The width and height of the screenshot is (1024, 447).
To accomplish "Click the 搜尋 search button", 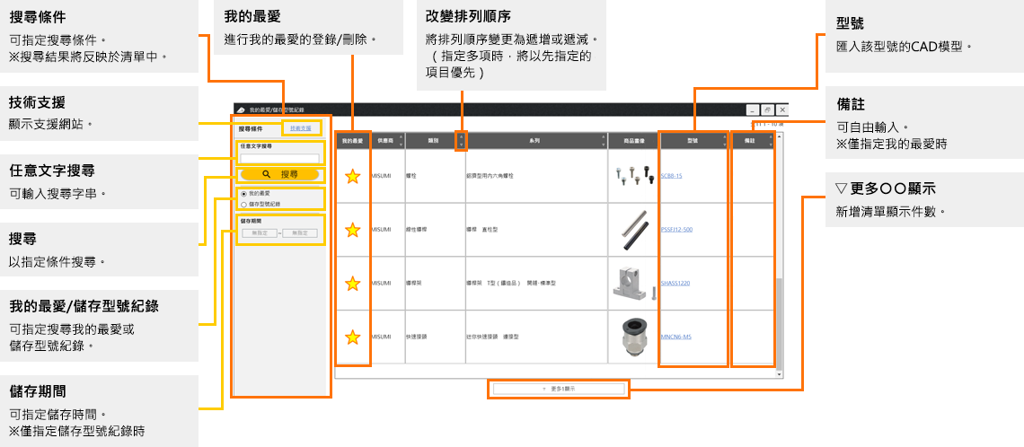I will coord(279,174).
